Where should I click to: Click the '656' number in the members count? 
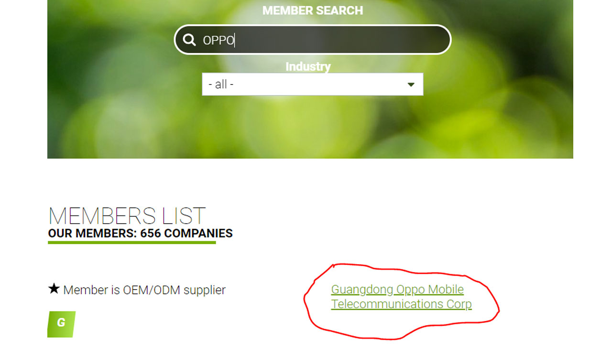tap(151, 233)
